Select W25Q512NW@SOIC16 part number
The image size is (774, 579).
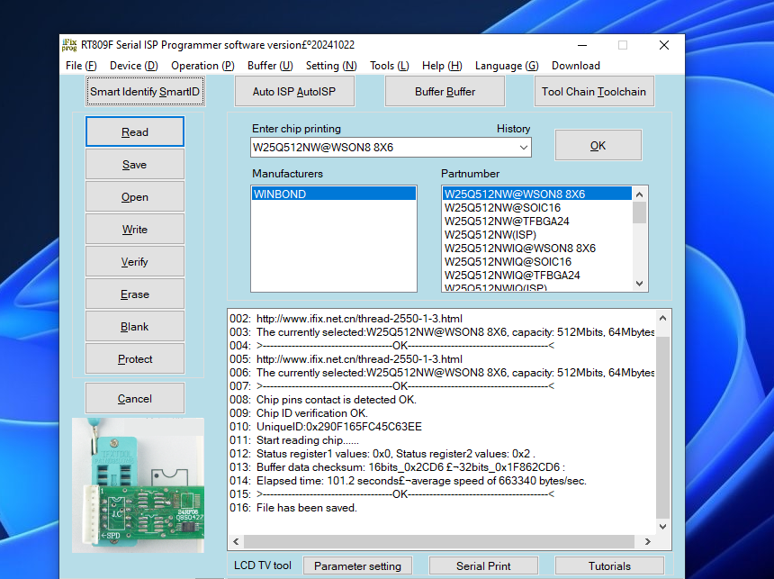(x=536, y=207)
